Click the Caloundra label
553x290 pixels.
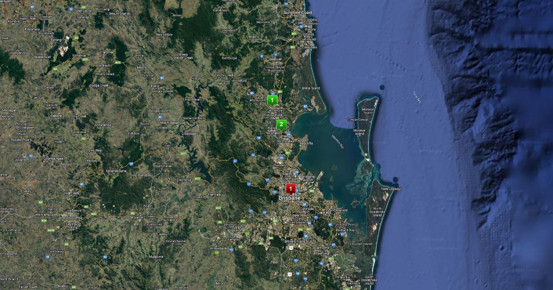308,47
